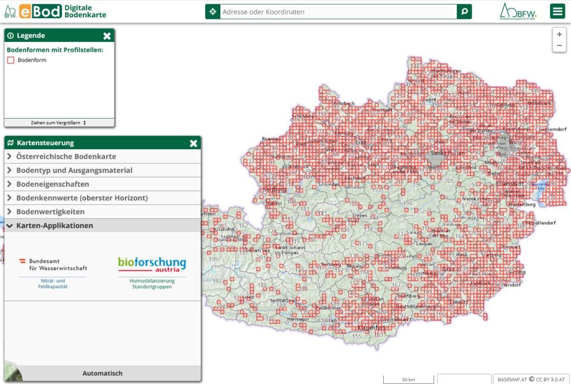Image resolution: width=571 pixels, height=384 pixels.
Task: Click the locate-me crosshair icon in search bar
Action: click(x=212, y=12)
